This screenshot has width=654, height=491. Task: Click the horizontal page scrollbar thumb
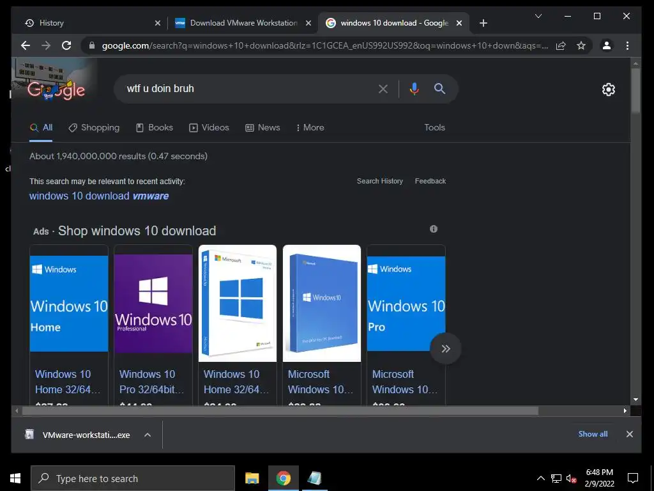pyautogui.click(x=280, y=411)
